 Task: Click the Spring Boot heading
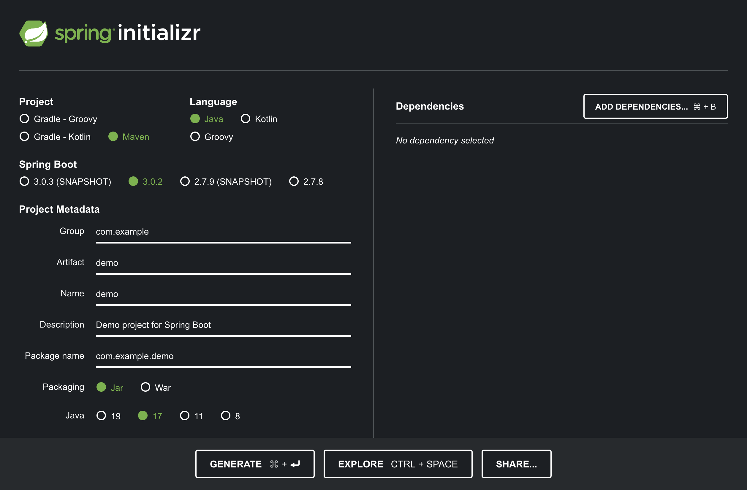tap(48, 164)
